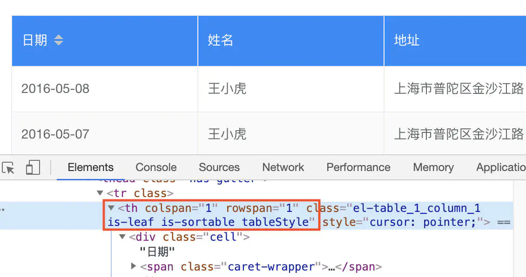Image resolution: width=526 pixels, height=277 pixels.
Task: Open the Network panel
Action: [283, 167]
